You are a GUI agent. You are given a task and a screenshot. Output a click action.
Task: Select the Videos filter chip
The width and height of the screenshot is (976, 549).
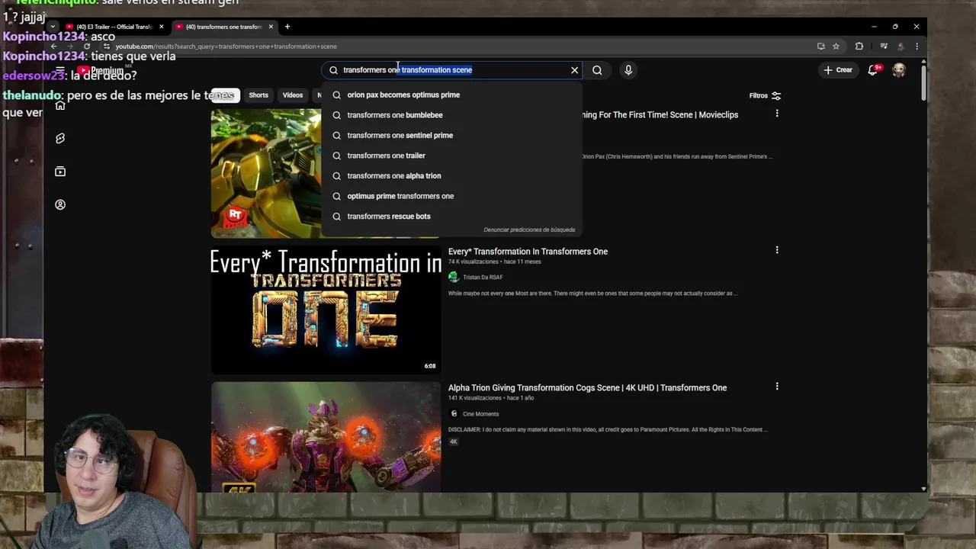293,95
